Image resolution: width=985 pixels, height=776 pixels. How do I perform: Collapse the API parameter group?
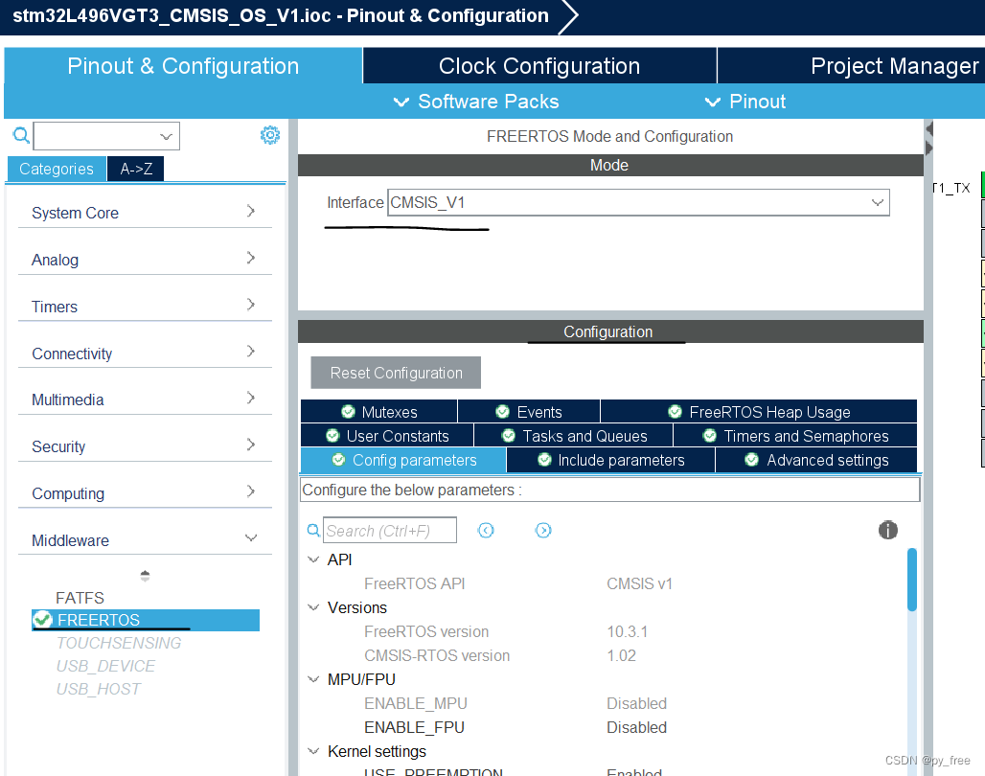point(313,559)
